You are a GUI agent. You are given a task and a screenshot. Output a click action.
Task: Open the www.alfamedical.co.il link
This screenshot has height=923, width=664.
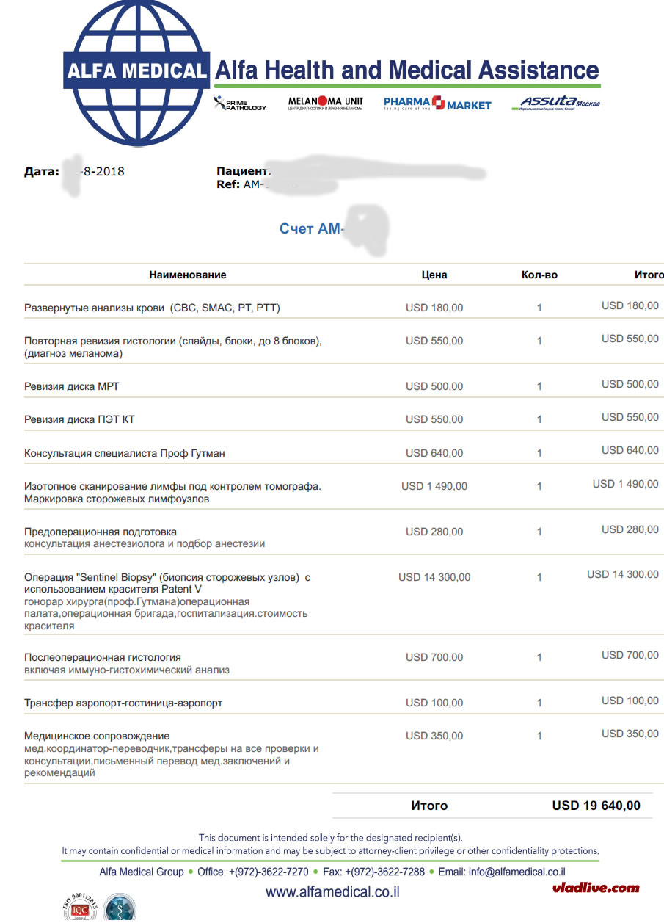pyautogui.click(x=332, y=892)
